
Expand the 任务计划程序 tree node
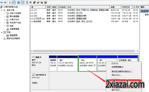[5, 13]
